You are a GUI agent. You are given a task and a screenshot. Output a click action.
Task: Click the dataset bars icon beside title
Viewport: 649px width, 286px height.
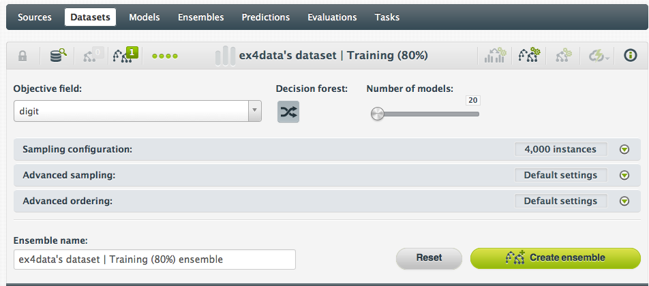(x=224, y=56)
